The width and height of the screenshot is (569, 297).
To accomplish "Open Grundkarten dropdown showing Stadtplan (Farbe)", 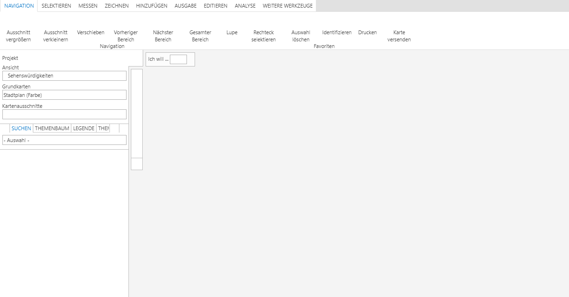I will tap(64, 95).
